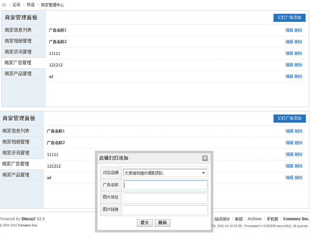Select 商家相册管理 in bottom panel sidebar

click(x=16, y=142)
